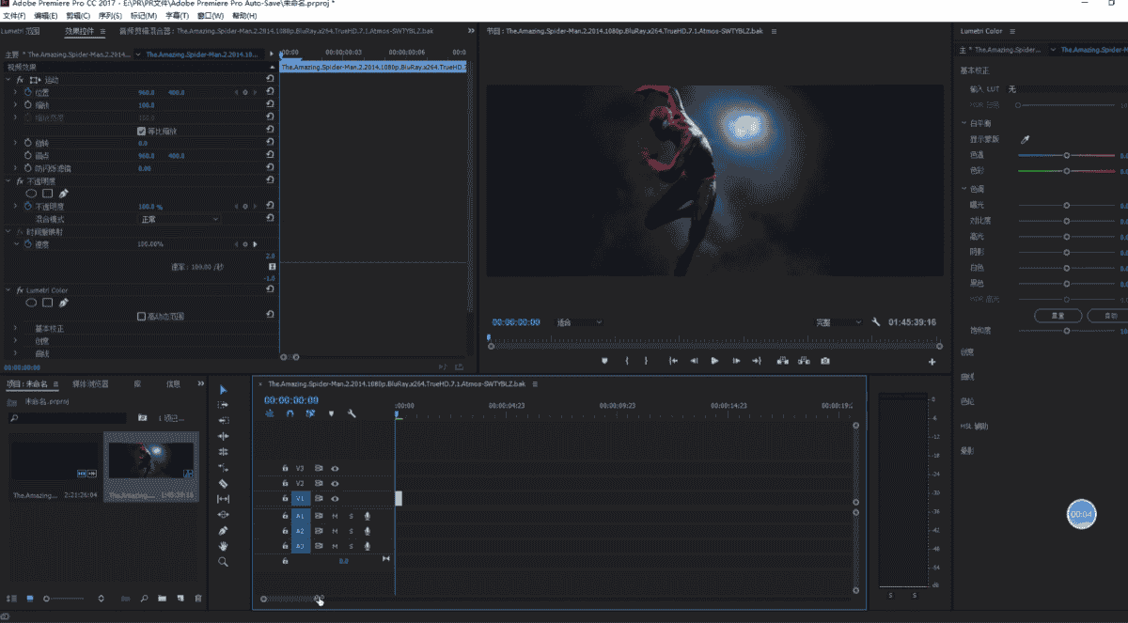This screenshot has width=1128, height=623.
Task: Adjust the exposure slider handle
Action: coord(1066,205)
